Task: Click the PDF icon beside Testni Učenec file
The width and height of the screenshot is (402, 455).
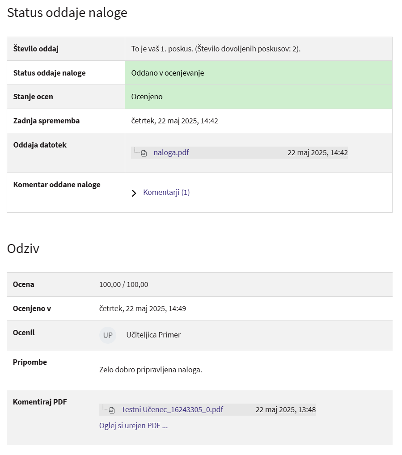Action: point(112,410)
